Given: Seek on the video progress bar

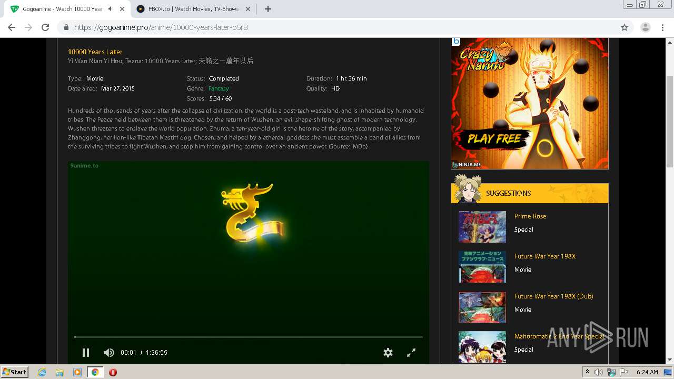Looking at the screenshot, I should click(x=248, y=337).
